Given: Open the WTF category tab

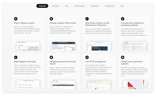Looking at the screenshot, I should (122, 6).
